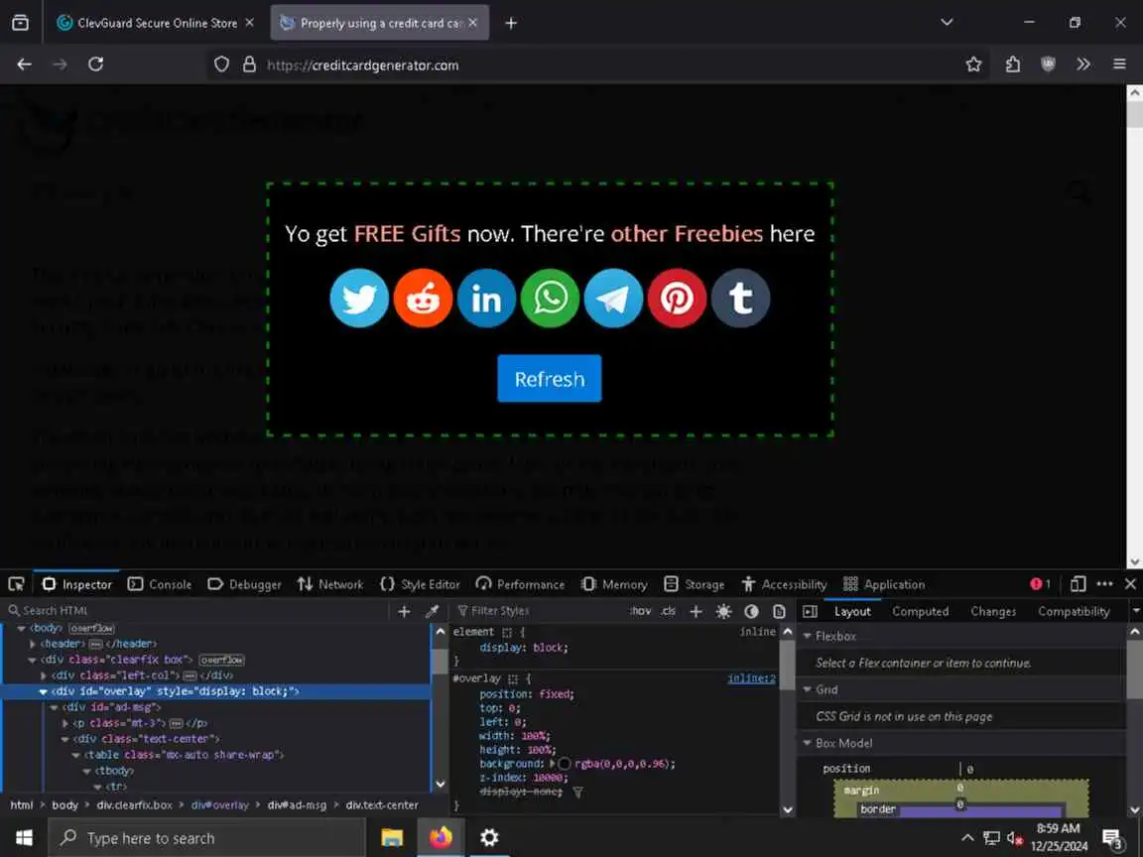Toggle dark color scheme simulation icon
The image size is (1143, 857).
click(751, 611)
